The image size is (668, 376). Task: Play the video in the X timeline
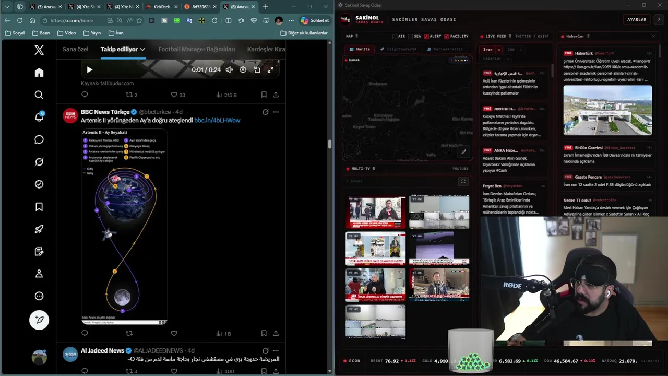point(90,69)
